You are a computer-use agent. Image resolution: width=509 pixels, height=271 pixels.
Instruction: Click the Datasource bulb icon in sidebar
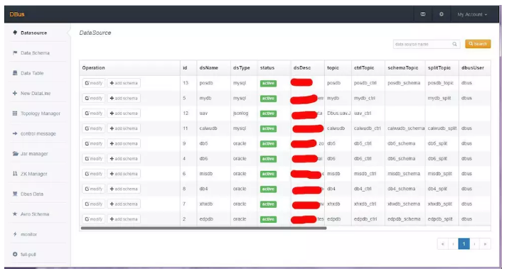pyautogui.click(x=15, y=33)
